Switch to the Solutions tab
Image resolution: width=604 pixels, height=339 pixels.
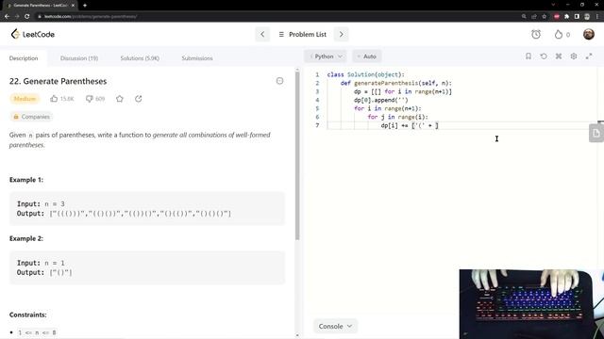pyautogui.click(x=140, y=58)
